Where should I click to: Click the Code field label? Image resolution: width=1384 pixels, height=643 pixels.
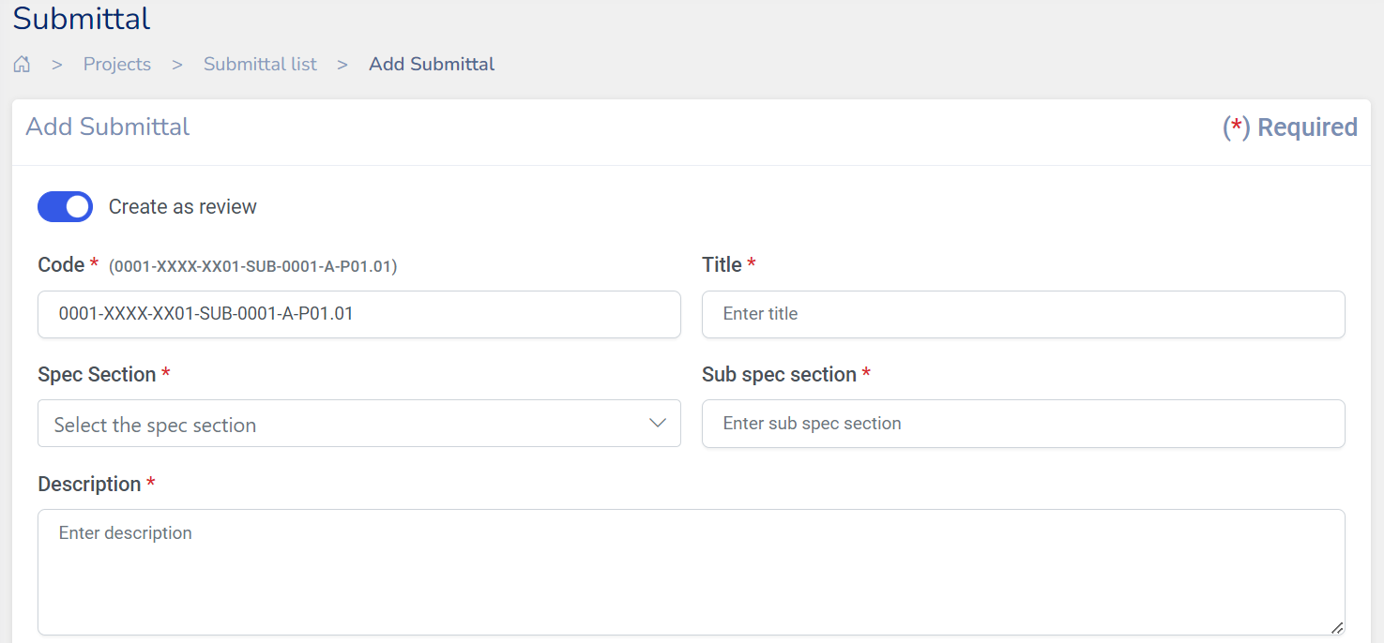[x=61, y=265]
